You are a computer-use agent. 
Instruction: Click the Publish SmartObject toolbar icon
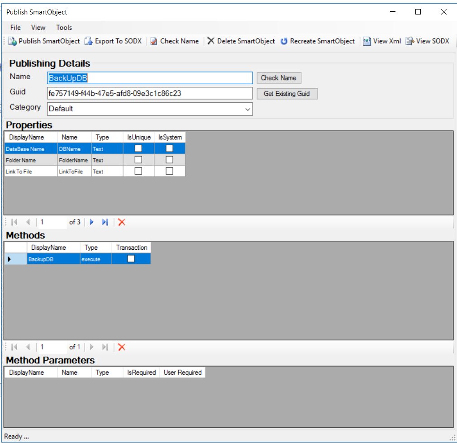click(12, 41)
